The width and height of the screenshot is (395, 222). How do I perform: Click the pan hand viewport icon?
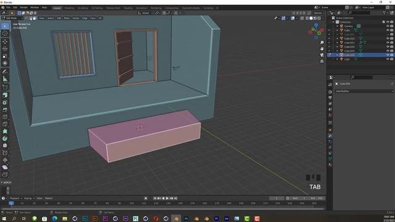[322, 49]
